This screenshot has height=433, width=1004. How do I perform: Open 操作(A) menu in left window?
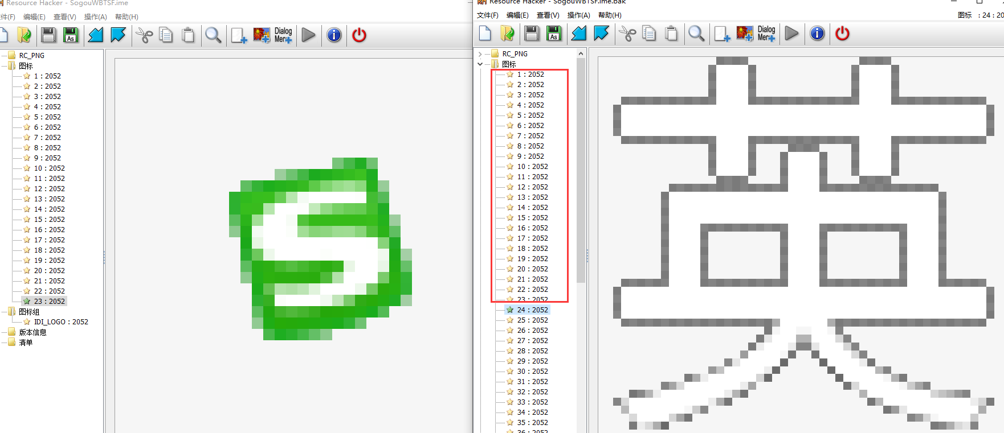point(96,17)
